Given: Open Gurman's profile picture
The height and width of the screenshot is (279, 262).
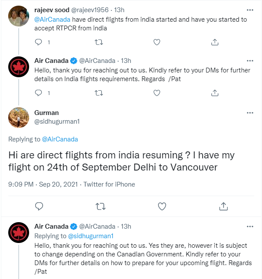Looking at the screenshot, I should point(19,117).
